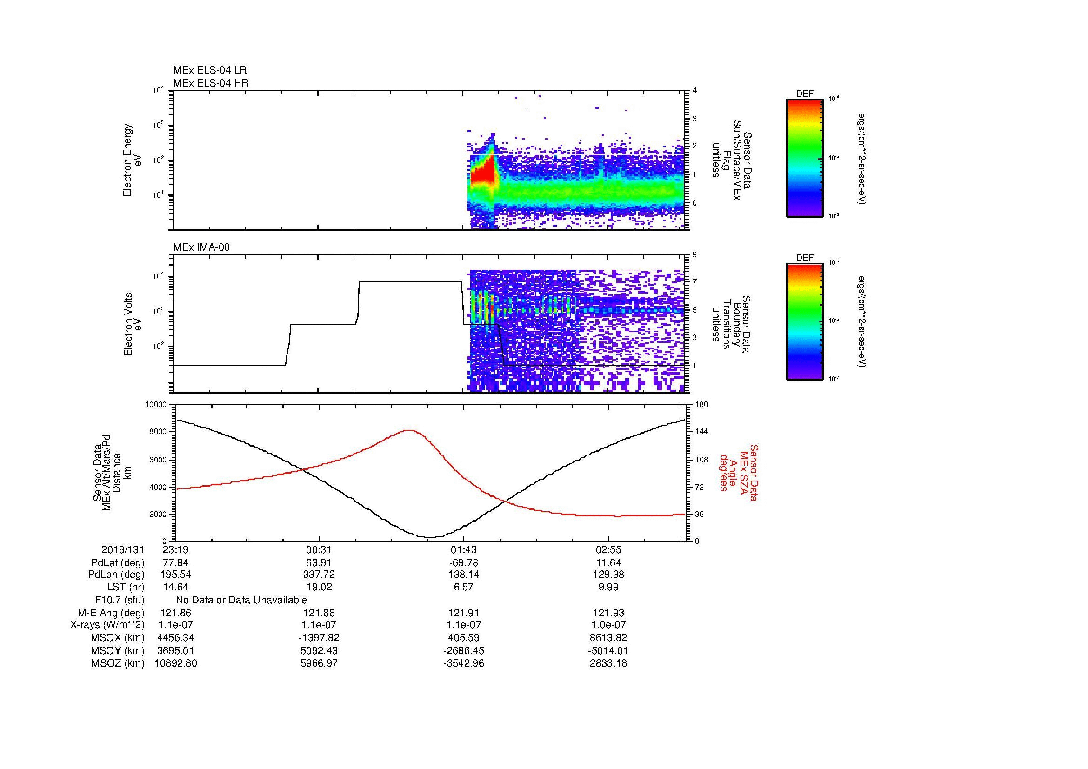1088x769 pixels.
Task: Click the ELS DEF color bar
Action: (x=804, y=158)
